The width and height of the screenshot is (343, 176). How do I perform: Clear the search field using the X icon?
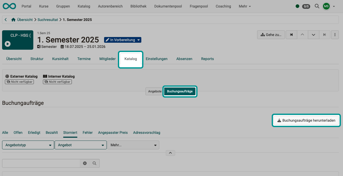(x=85, y=163)
